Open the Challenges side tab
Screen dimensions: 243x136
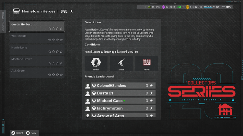coord(3,21)
